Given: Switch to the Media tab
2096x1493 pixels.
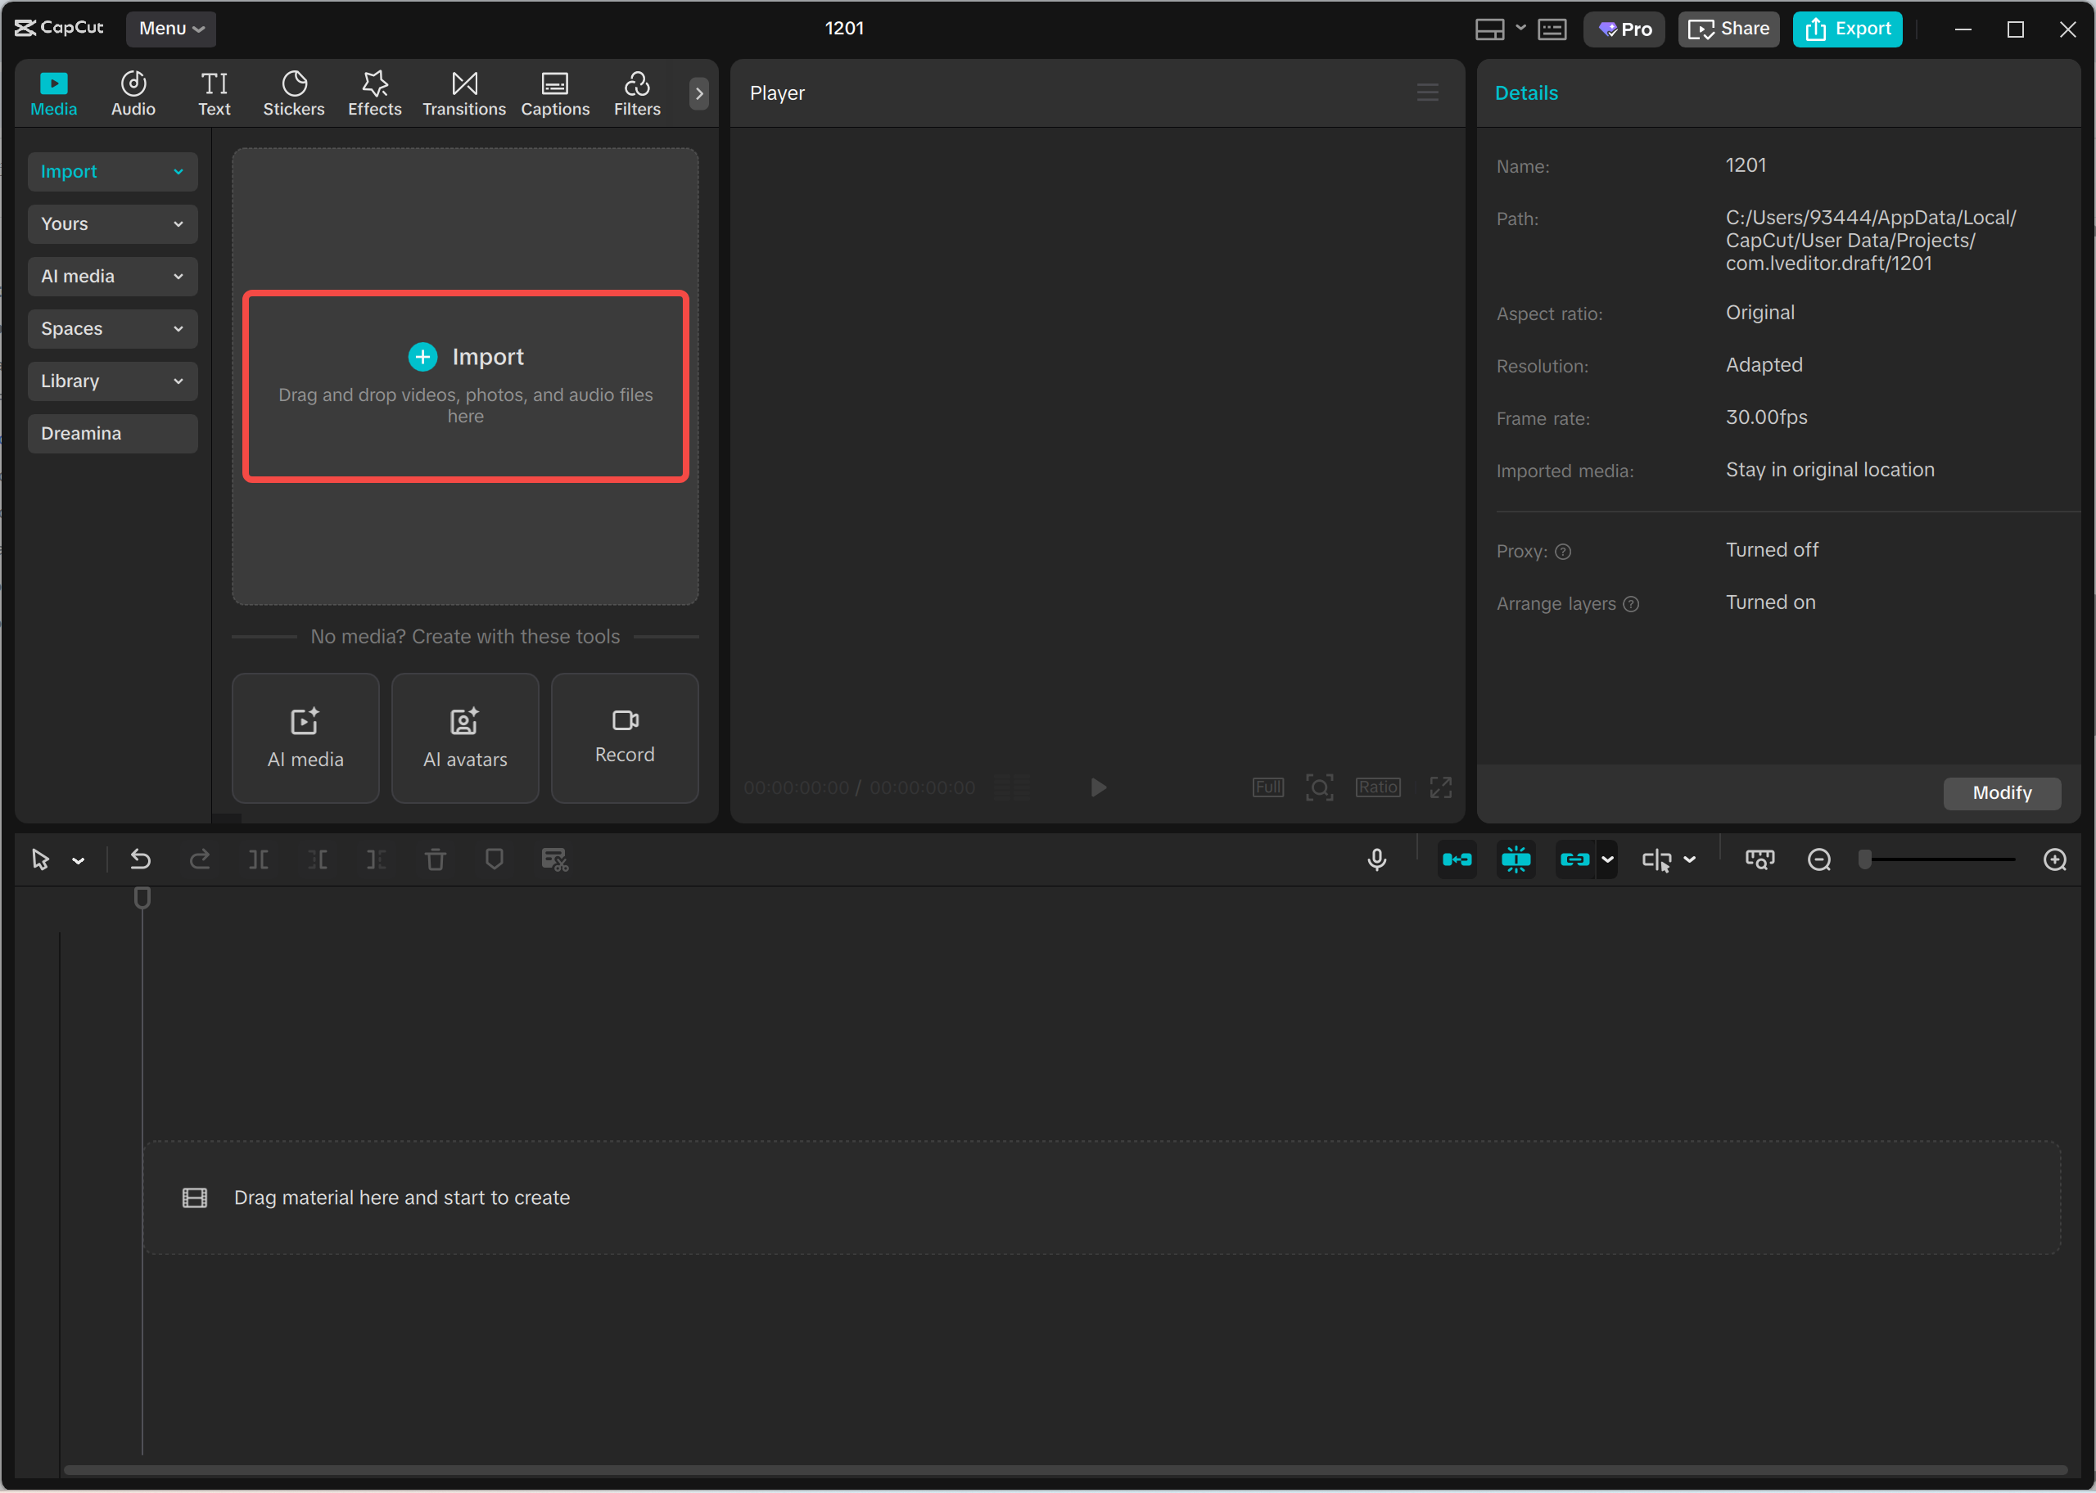Looking at the screenshot, I should pos(53,92).
